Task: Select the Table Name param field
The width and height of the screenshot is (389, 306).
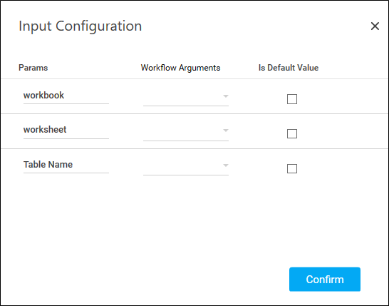Action: (66, 165)
